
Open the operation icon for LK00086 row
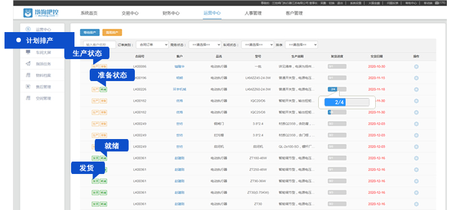tap(416, 66)
